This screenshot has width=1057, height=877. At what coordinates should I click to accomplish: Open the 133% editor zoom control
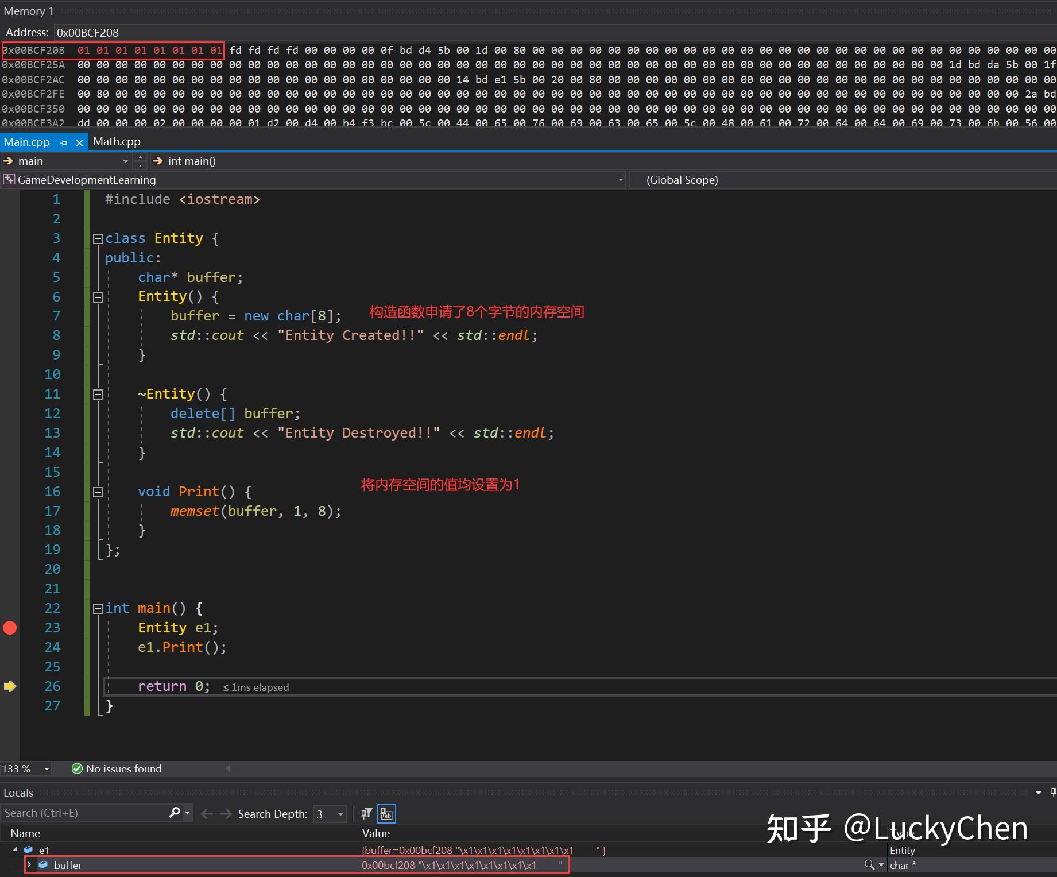[26, 768]
